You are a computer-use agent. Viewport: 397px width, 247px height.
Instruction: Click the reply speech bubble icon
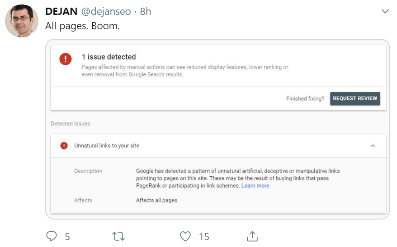52,236
